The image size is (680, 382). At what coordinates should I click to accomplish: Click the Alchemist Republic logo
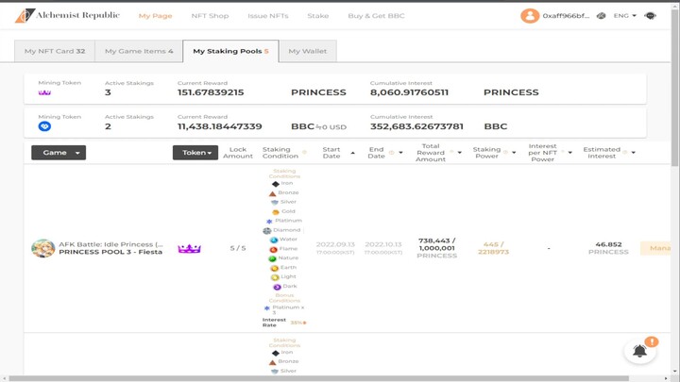[67, 16]
